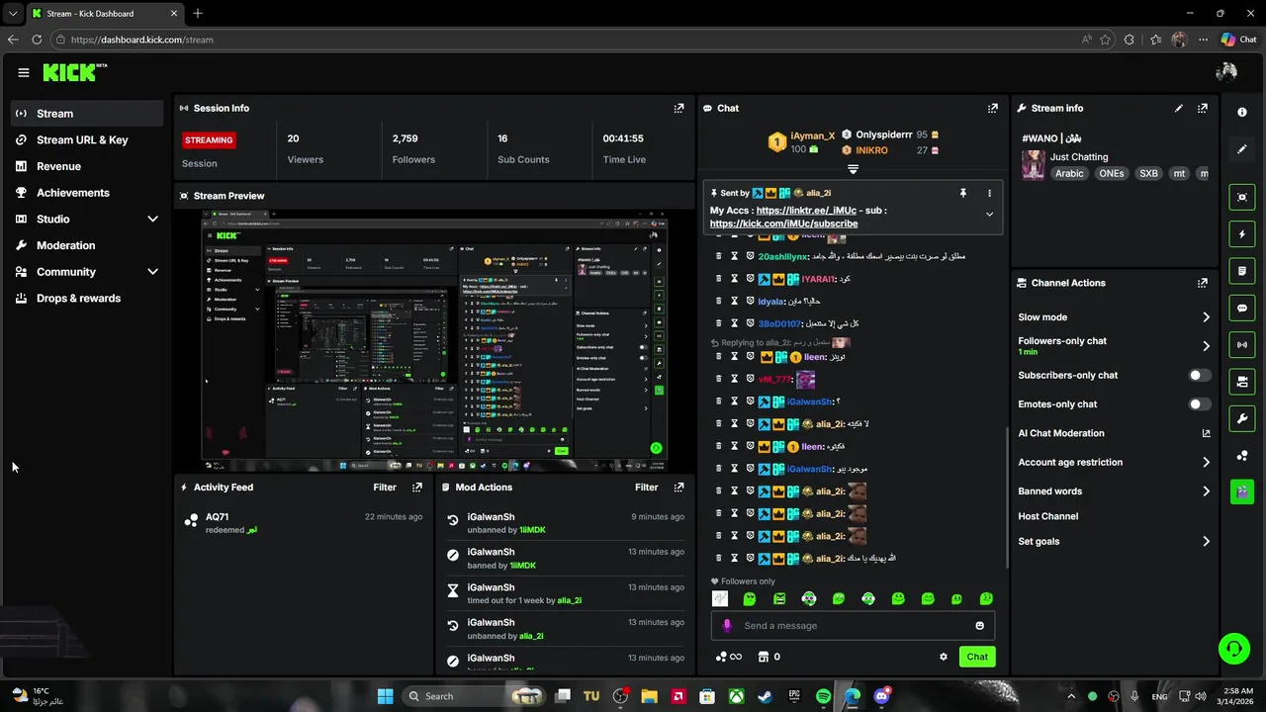Open Stream URL & Key page
This screenshot has width=1266, height=712.
click(x=87, y=139)
